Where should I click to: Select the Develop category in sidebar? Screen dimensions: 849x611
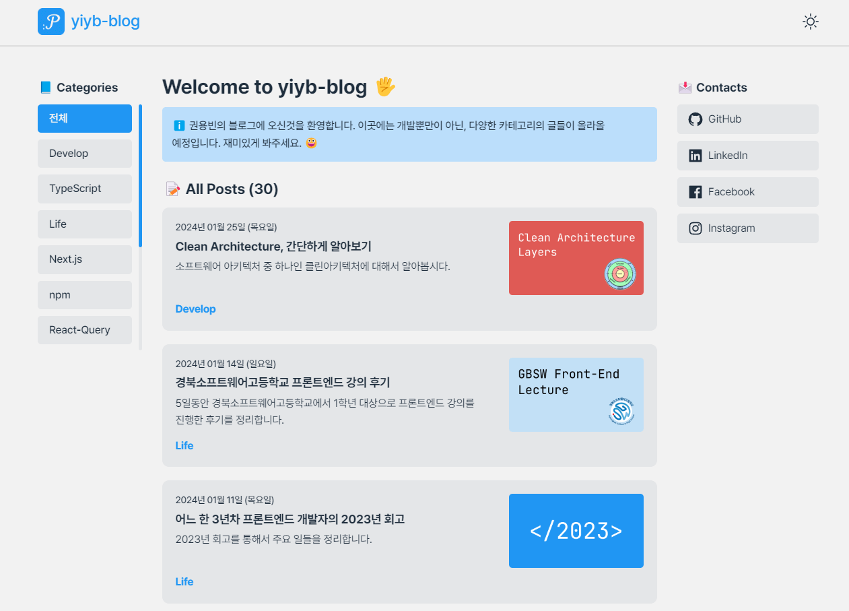(x=85, y=154)
